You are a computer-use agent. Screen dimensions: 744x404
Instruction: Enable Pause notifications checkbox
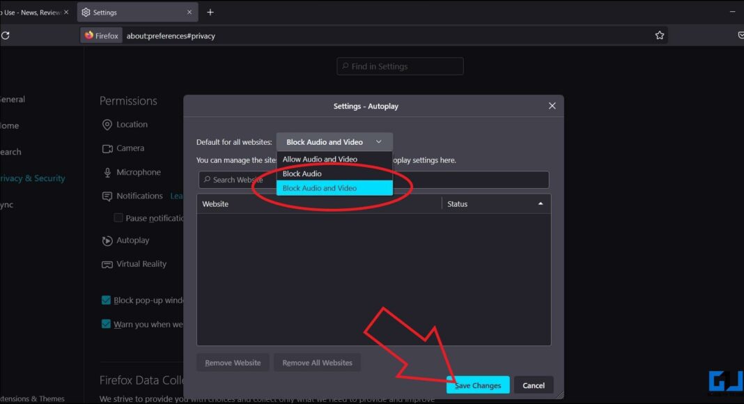[x=118, y=217]
